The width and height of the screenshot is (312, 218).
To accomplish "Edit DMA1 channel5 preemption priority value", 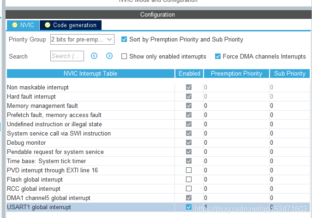I will (x=236, y=198).
